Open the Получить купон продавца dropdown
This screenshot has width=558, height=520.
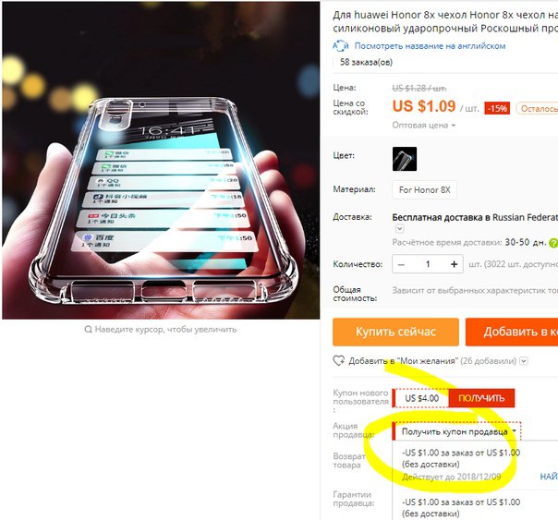click(456, 431)
